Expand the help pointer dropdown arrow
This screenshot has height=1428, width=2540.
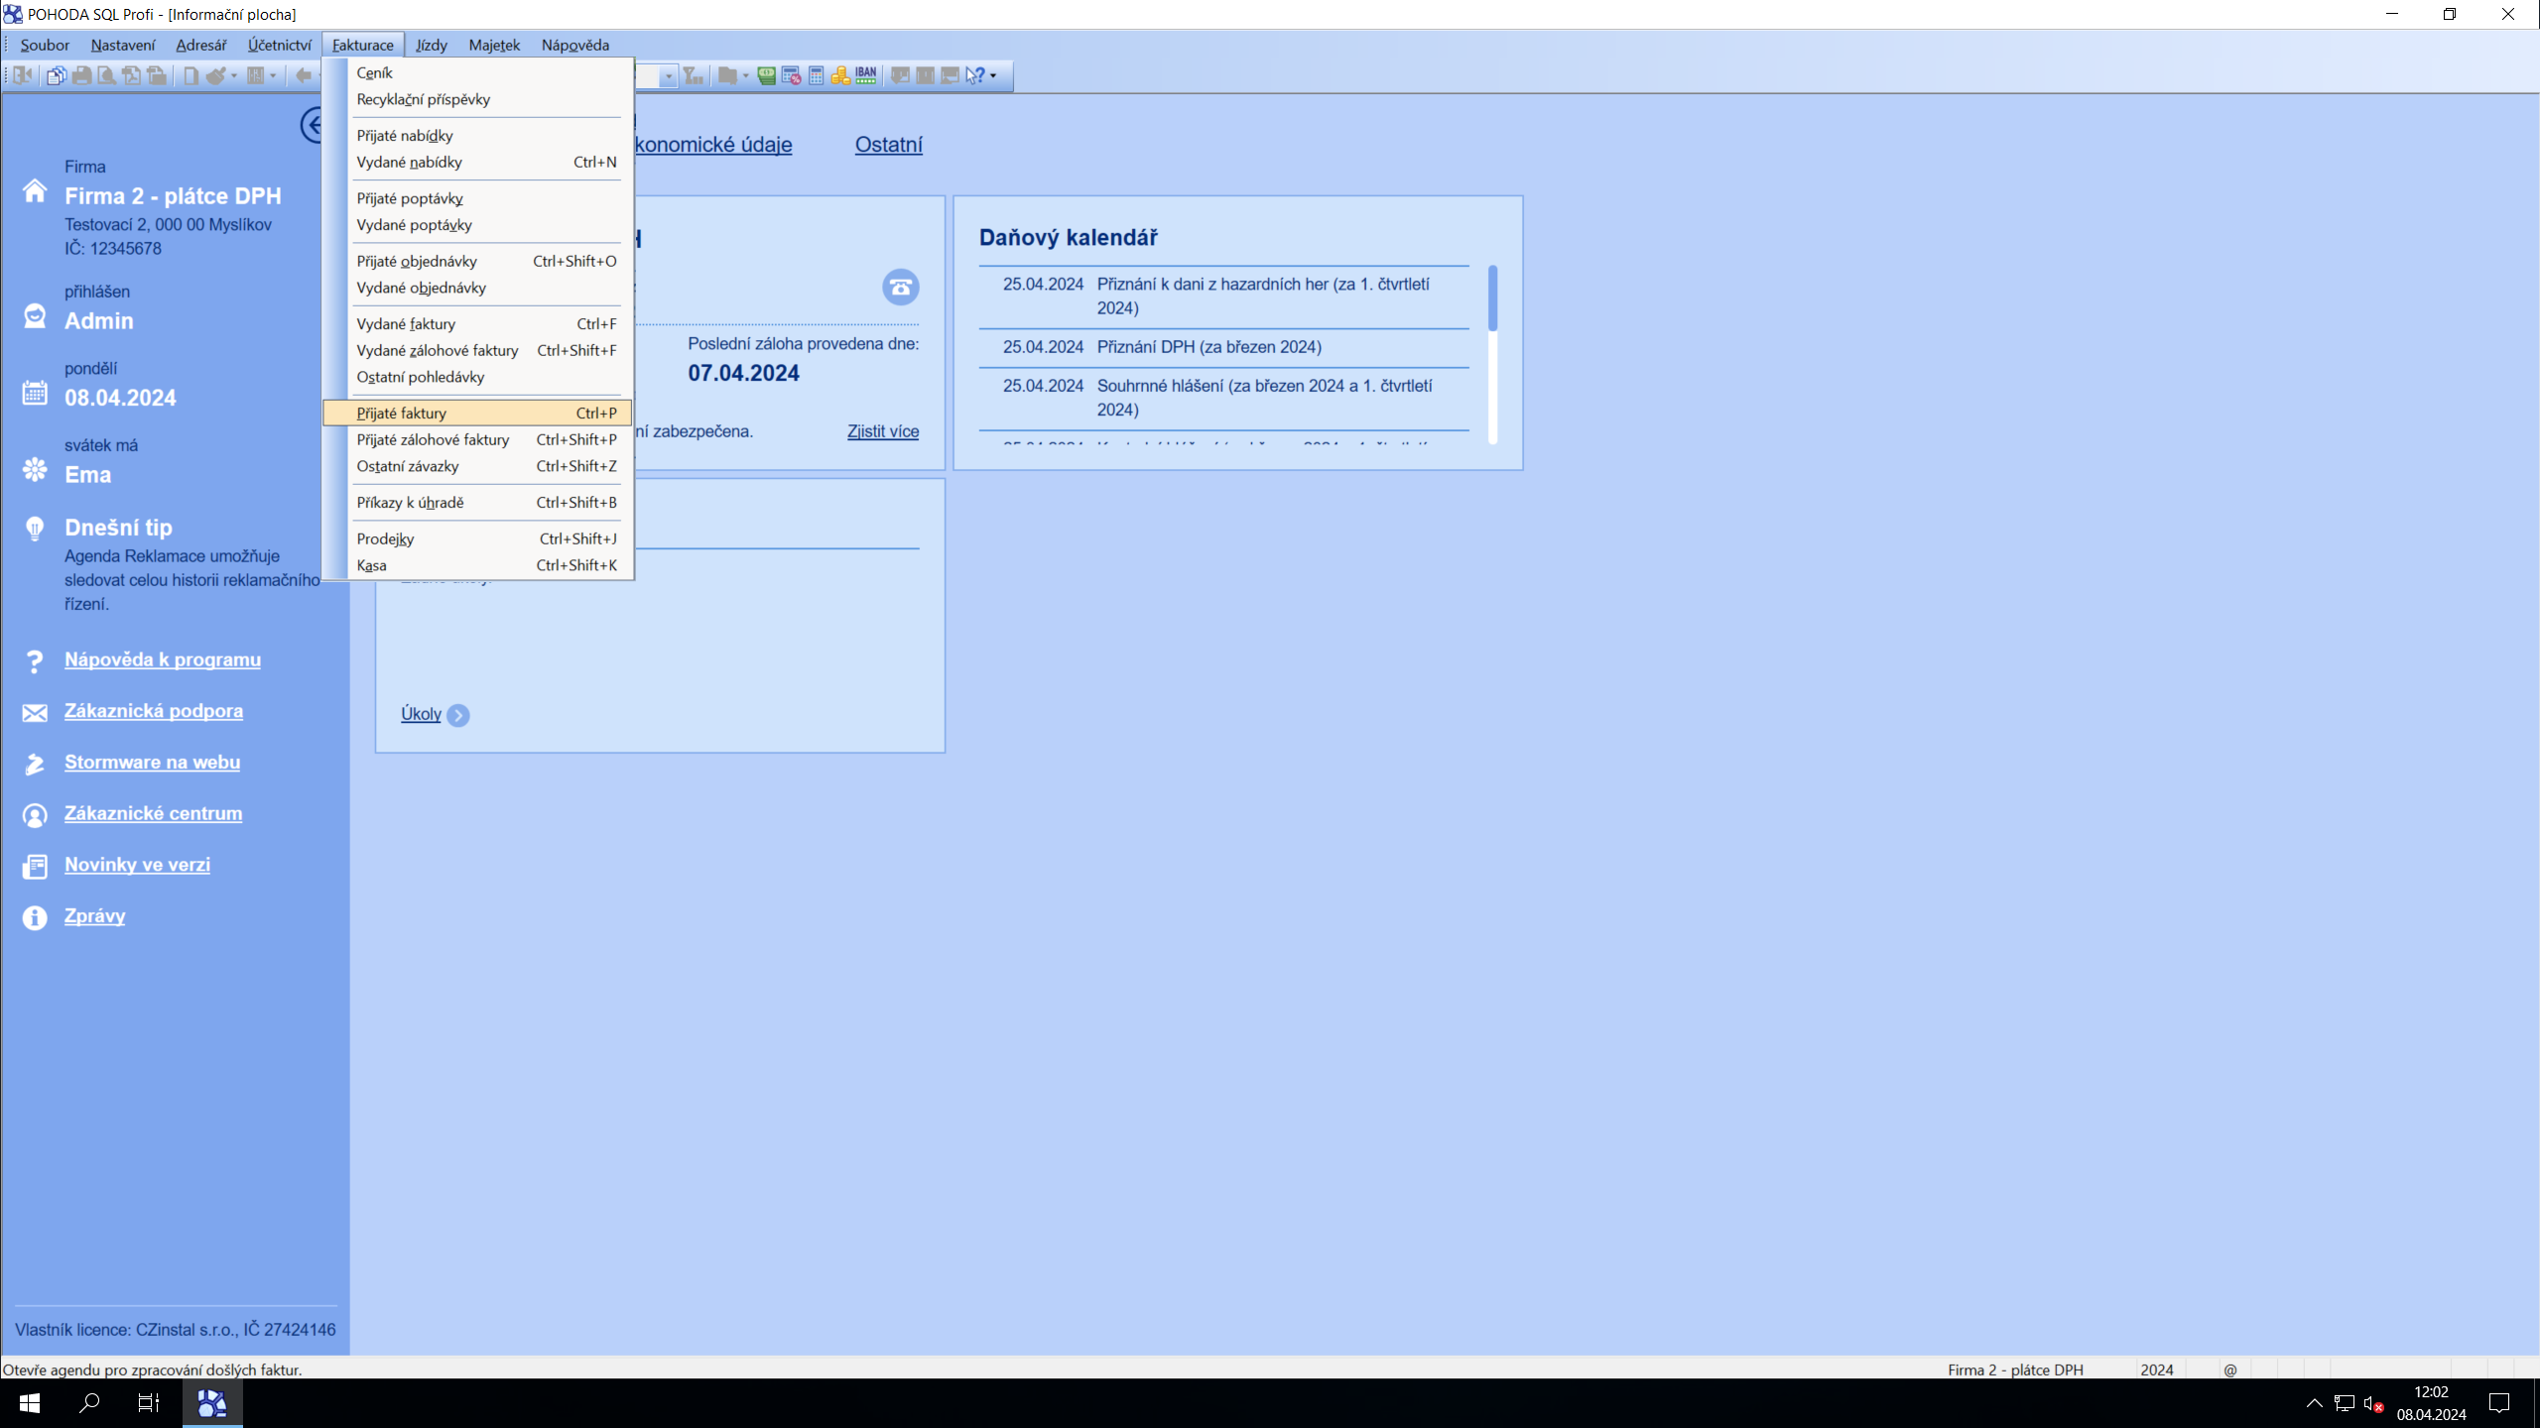click(x=992, y=75)
